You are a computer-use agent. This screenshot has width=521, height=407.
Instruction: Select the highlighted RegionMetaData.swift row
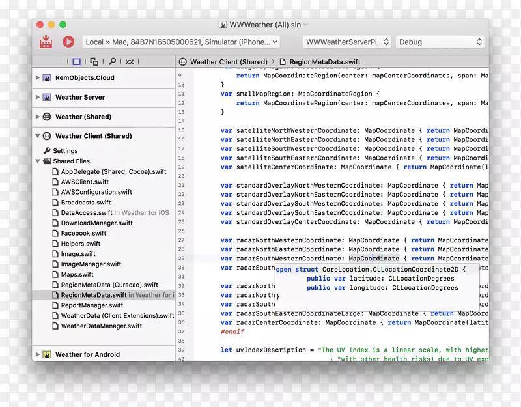tap(104, 295)
